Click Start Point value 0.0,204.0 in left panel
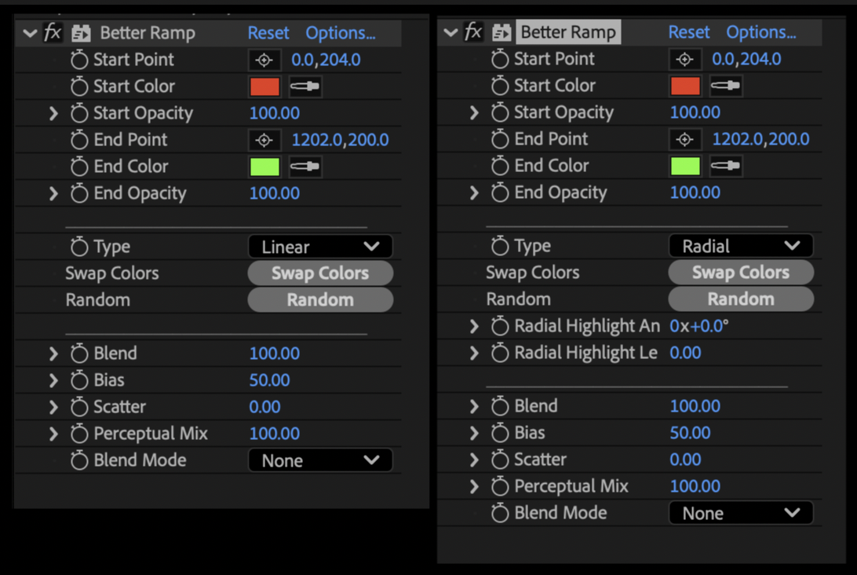The image size is (857, 575). pyautogui.click(x=326, y=60)
